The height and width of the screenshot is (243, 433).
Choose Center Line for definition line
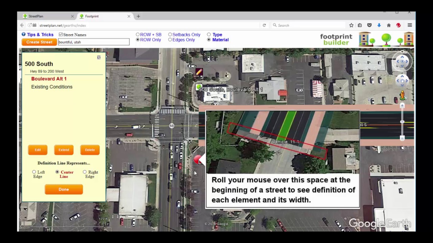coord(57,172)
